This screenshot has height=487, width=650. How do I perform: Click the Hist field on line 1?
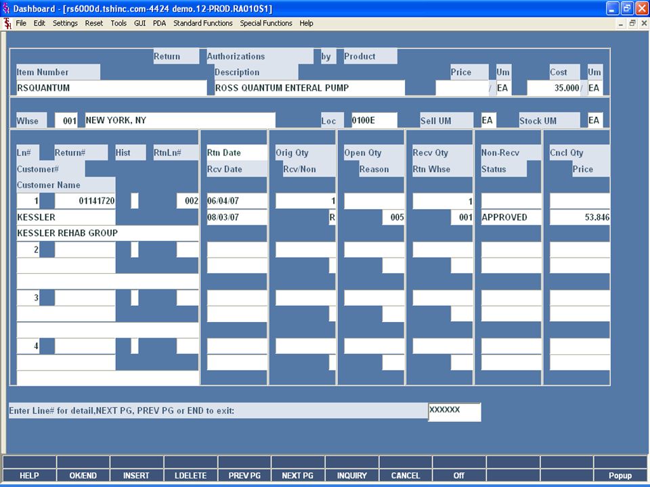134,201
